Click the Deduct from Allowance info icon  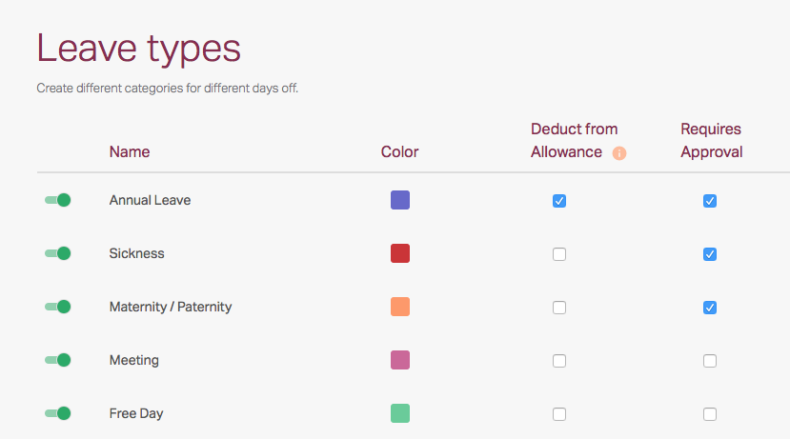click(x=619, y=152)
